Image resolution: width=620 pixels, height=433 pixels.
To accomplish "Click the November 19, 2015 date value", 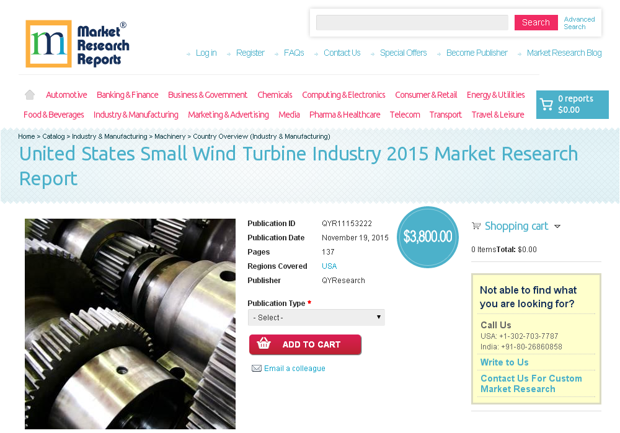I will tap(355, 238).
